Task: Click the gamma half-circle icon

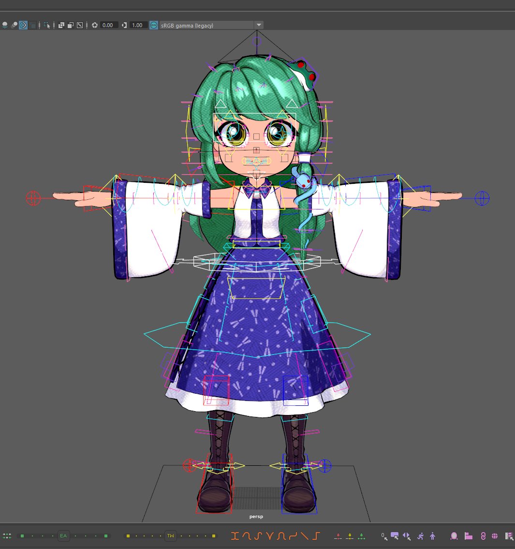Action: [x=124, y=25]
